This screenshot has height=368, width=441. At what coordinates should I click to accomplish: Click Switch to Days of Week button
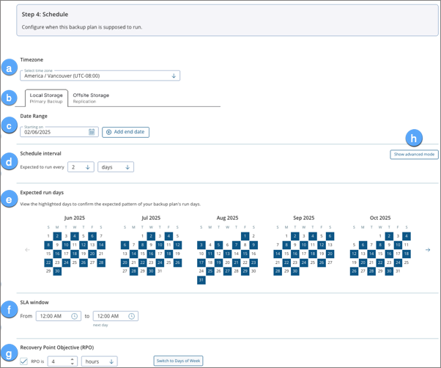point(177,361)
